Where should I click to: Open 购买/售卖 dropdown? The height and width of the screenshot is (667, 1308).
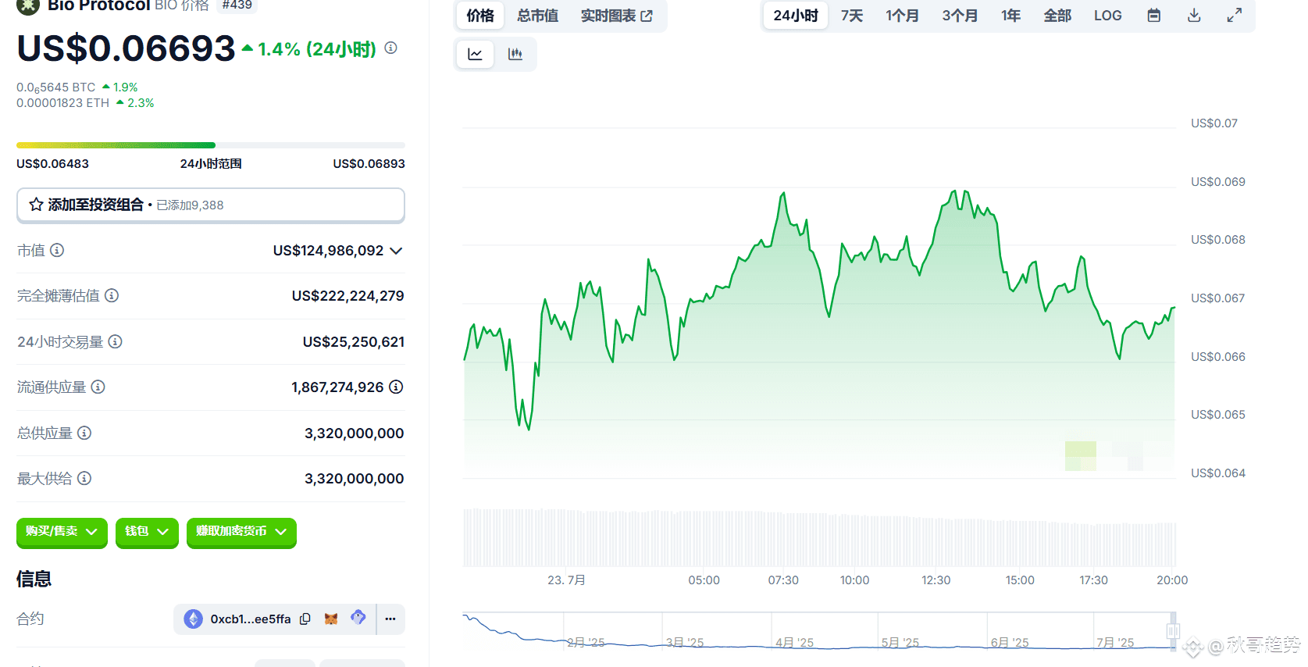(x=62, y=532)
